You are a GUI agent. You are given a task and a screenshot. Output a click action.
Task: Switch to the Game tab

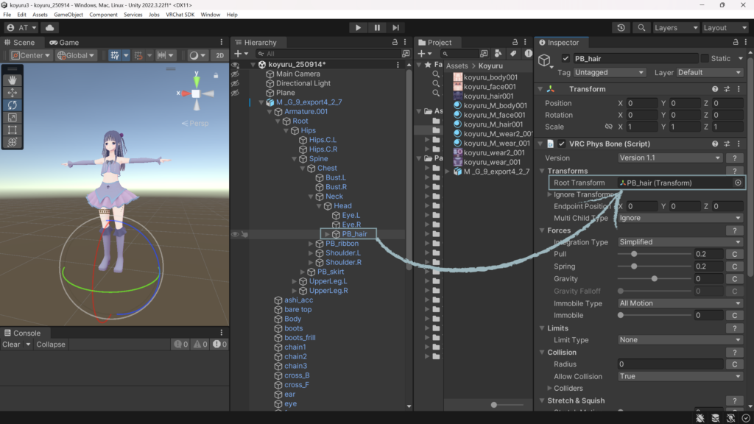pos(63,43)
